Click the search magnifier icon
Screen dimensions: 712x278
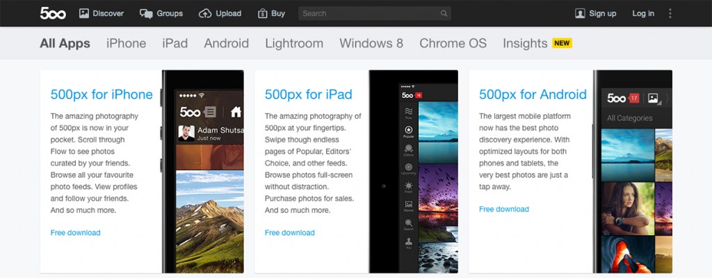pyautogui.click(x=444, y=14)
